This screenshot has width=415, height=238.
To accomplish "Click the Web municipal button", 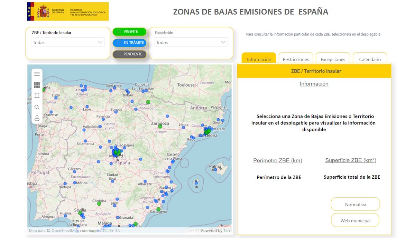I will 355,220.
